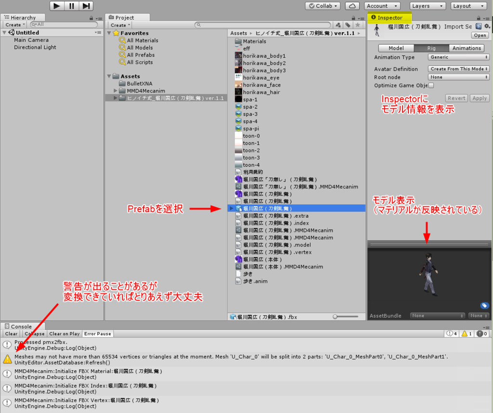Switch to the Console tab
The width and height of the screenshot is (493, 413).
pos(23,326)
